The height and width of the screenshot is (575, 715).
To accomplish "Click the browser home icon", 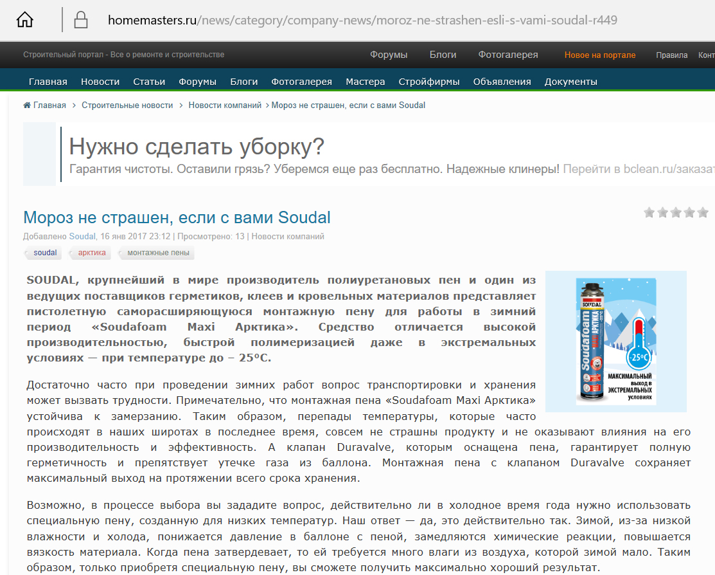I will click(x=24, y=20).
